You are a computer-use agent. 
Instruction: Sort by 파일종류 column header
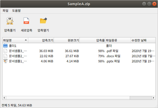tap(118, 40)
